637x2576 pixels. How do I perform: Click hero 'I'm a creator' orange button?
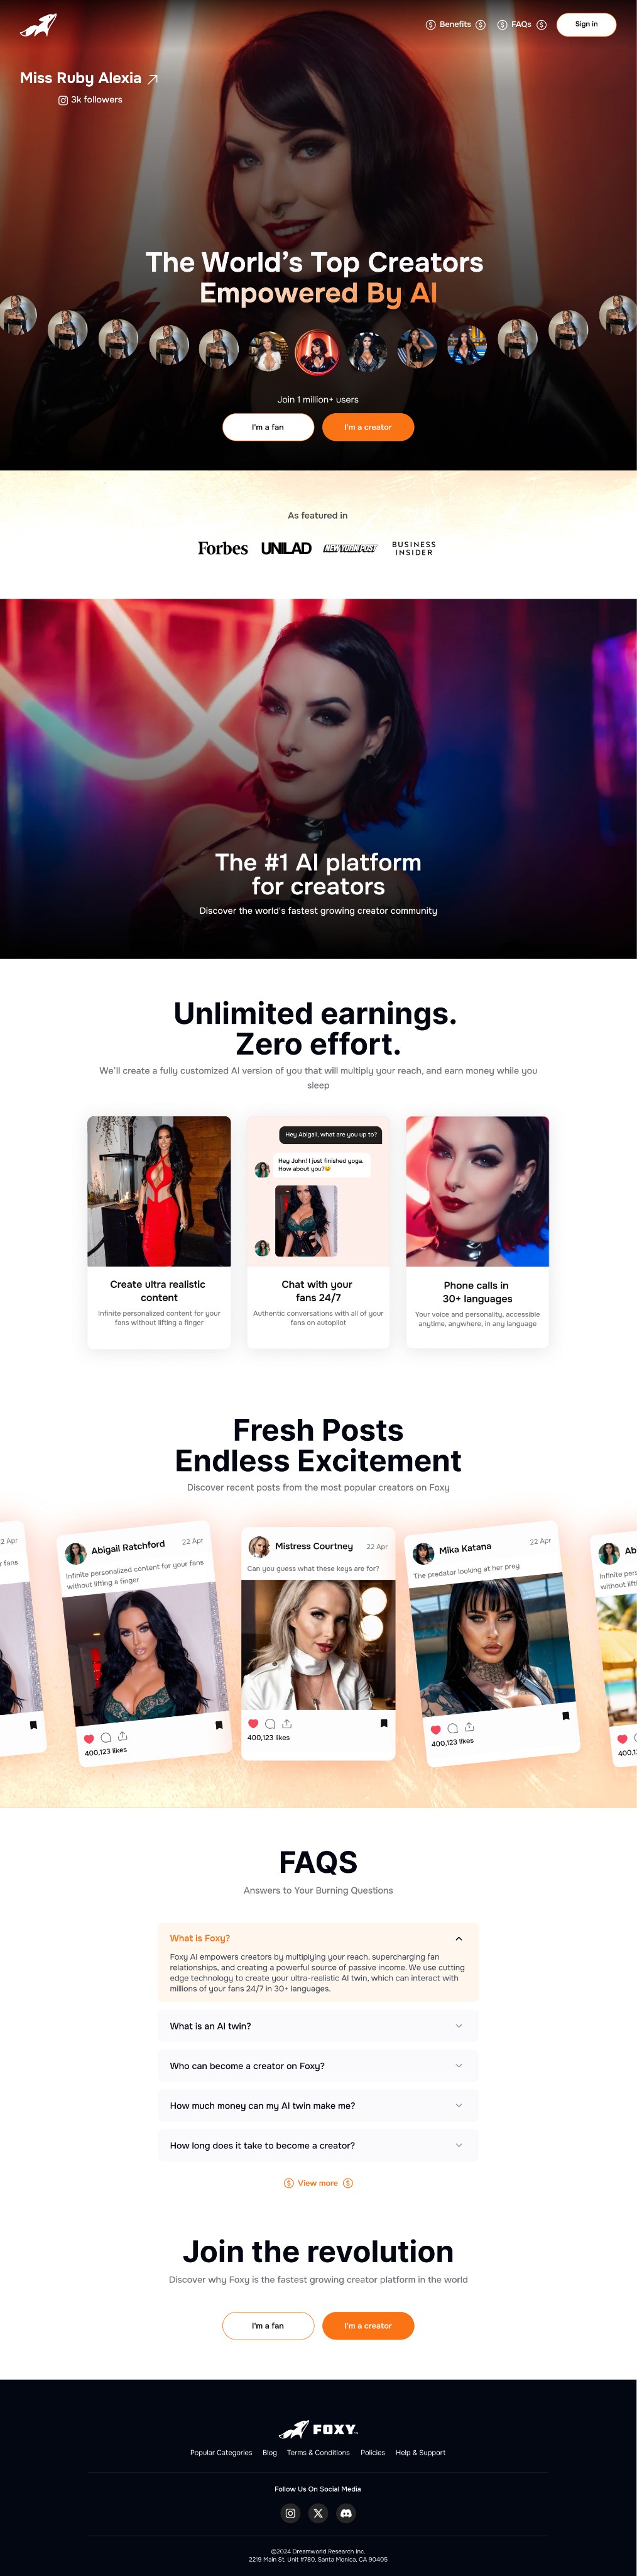point(368,427)
